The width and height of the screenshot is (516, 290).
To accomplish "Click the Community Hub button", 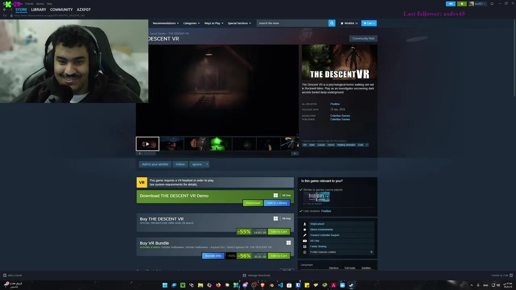I will click(363, 38).
